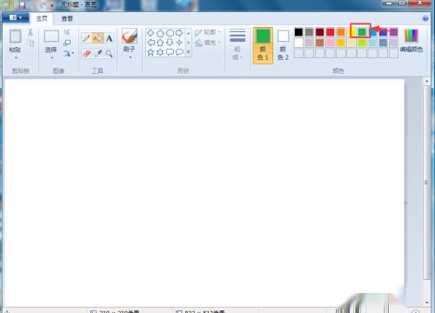The width and height of the screenshot is (435, 313).
Task: Click the canvas right-edge resize handle
Action: point(405,203)
